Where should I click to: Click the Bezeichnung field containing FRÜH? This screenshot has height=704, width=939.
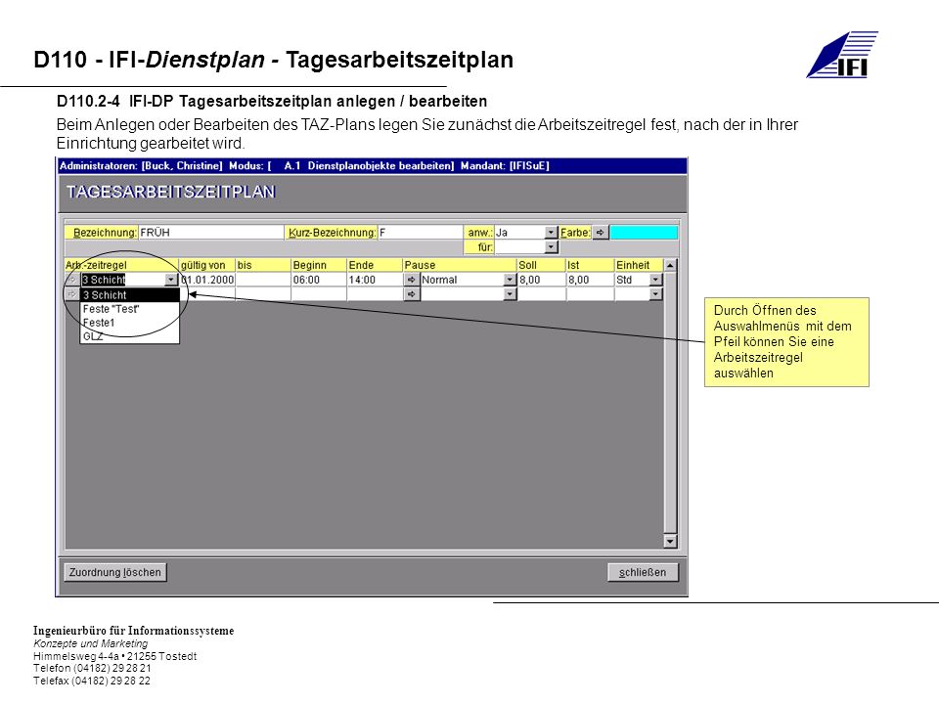pos(210,233)
